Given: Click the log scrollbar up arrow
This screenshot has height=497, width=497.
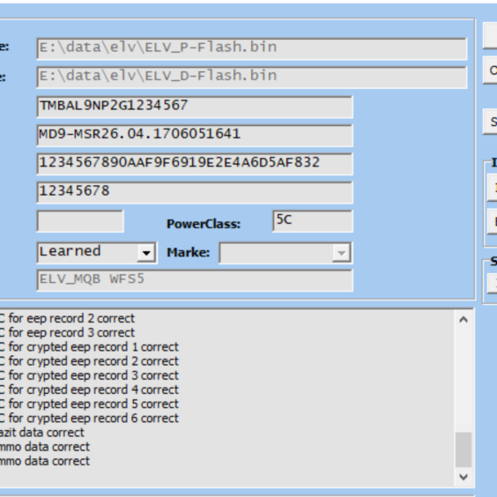Looking at the screenshot, I should (x=464, y=320).
